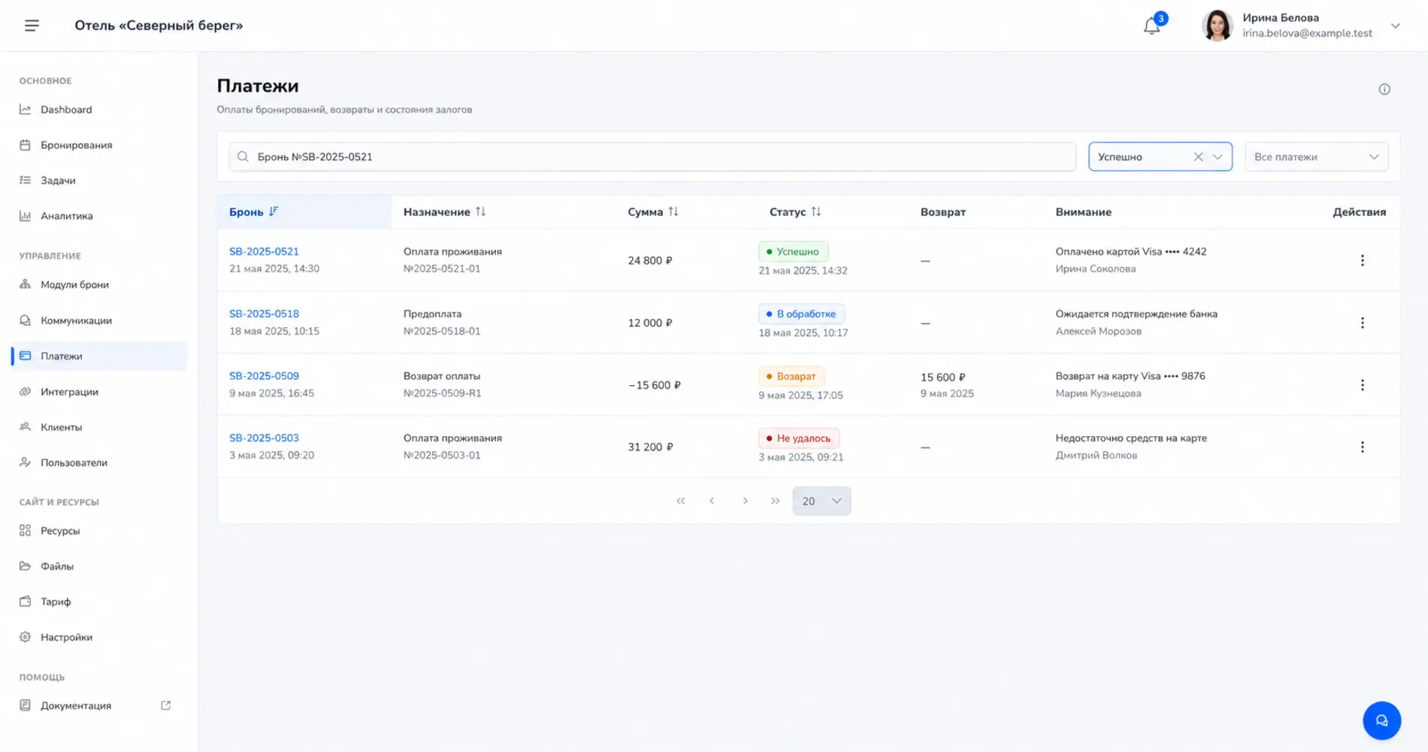Sort by Бронь column header
The height and width of the screenshot is (752, 1428).
(253, 212)
